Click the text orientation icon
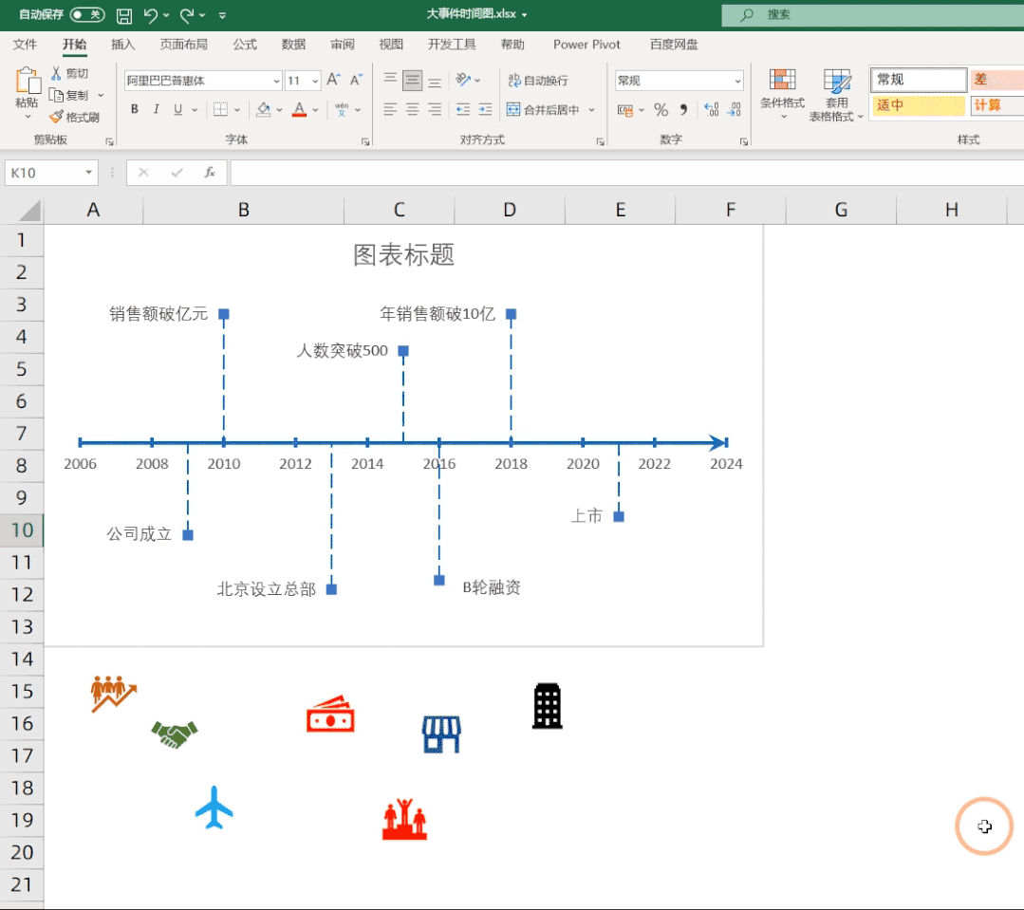Image resolution: width=1024 pixels, height=910 pixels. (463, 80)
